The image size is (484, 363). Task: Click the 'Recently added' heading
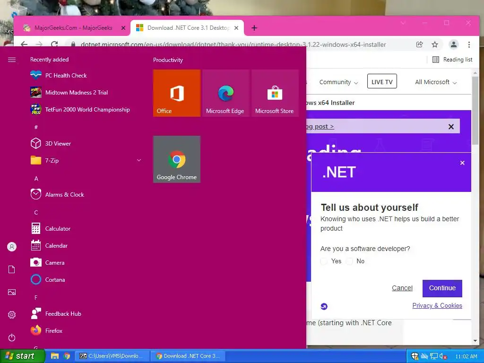(x=49, y=60)
